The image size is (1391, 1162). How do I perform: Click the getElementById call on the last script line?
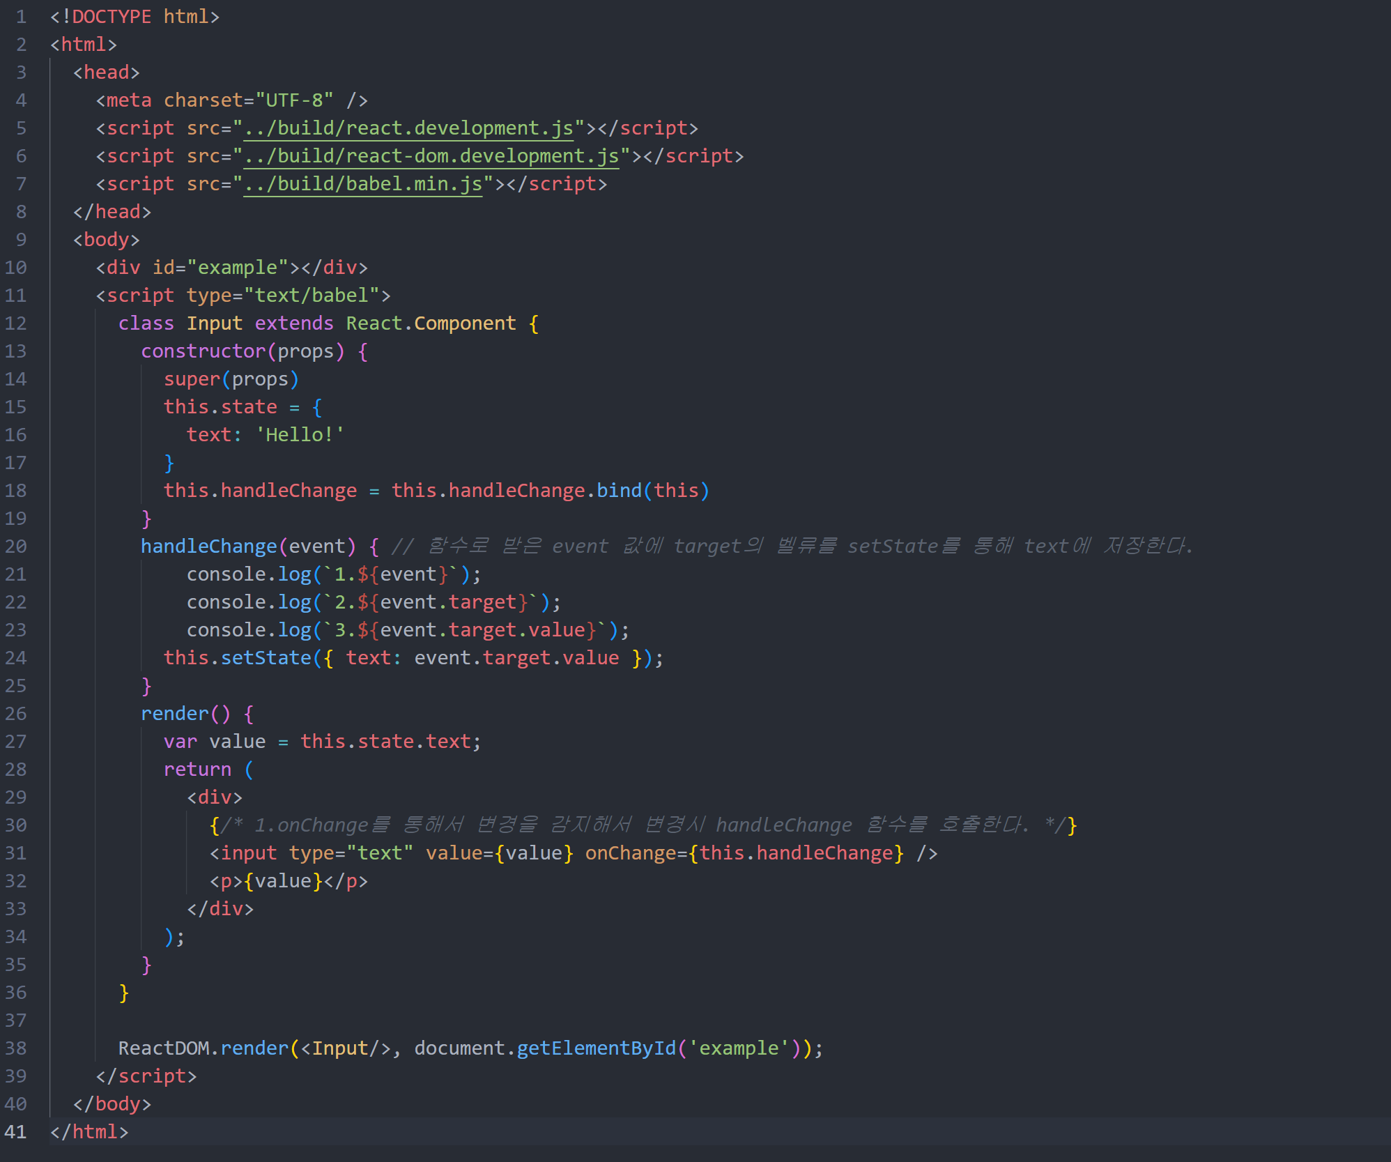pyautogui.click(x=596, y=1048)
